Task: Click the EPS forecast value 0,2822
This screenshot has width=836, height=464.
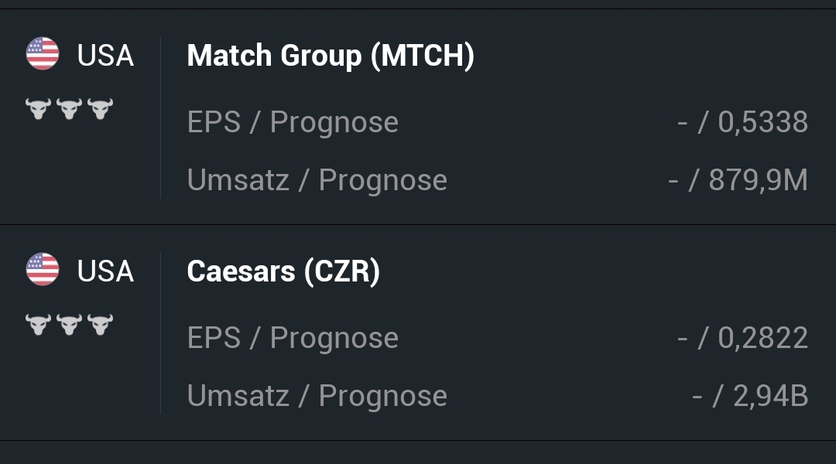Action: (x=762, y=338)
